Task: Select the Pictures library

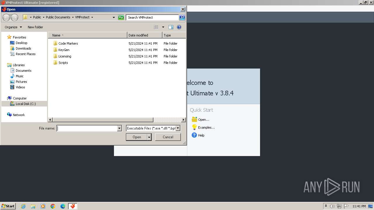Action: [21, 82]
